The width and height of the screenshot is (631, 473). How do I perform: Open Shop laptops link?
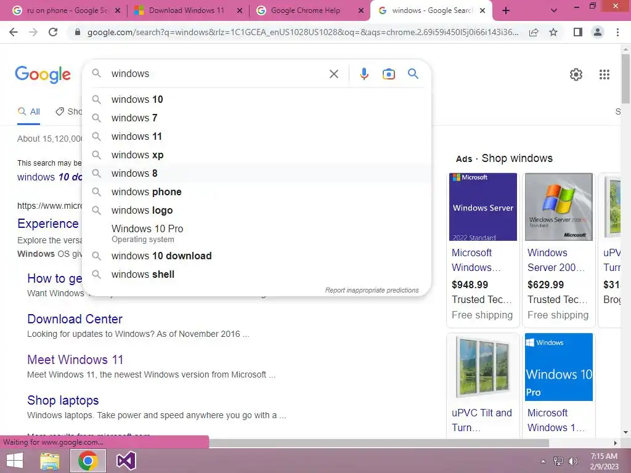(63, 400)
